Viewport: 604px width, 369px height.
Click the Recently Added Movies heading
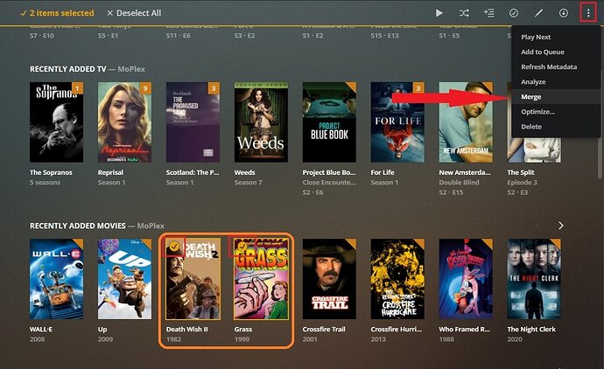point(77,226)
